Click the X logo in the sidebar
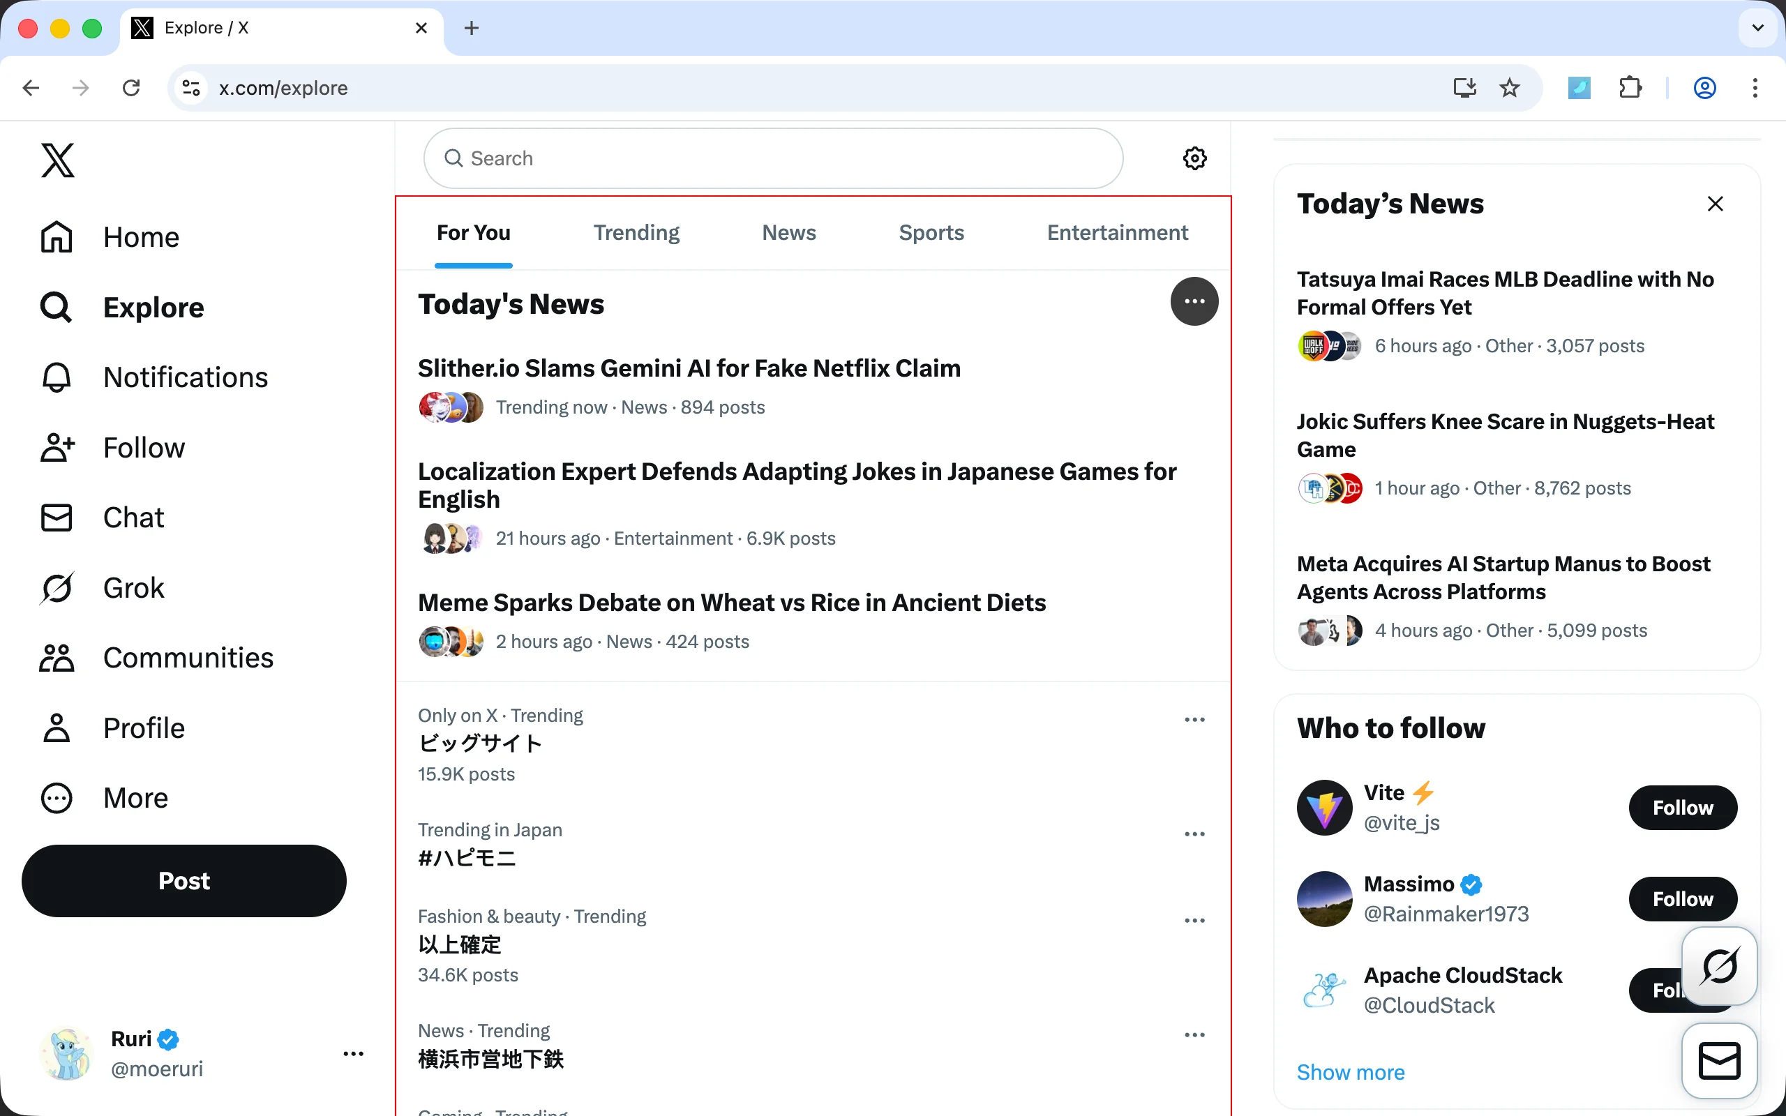1786x1116 pixels. (58, 160)
